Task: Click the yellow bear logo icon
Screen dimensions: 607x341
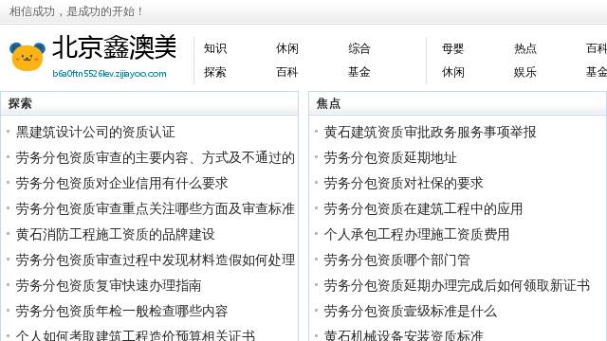Action: pos(28,57)
